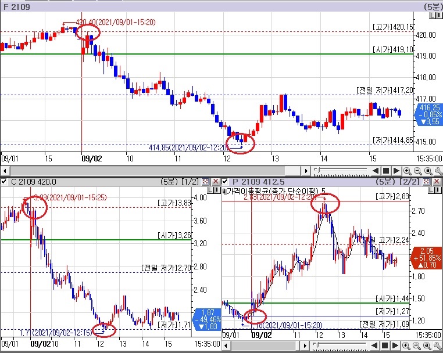Maximize the P 2109 412.5 chart panel

coord(427,182)
